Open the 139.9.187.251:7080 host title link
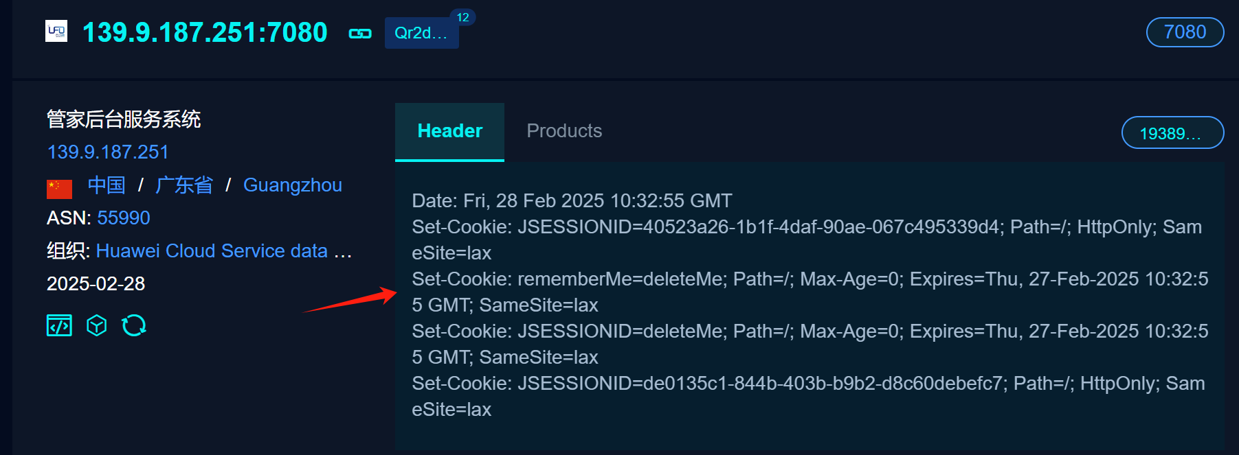 [205, 32]
